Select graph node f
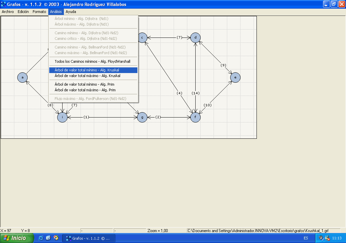The width and height of the screenshot is (346, 243). point(195,117)
